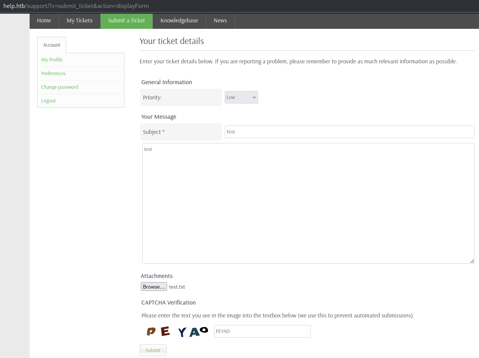Click the Account sidebar tab
This screenshot has height=358, width=479.
[52, 45]
